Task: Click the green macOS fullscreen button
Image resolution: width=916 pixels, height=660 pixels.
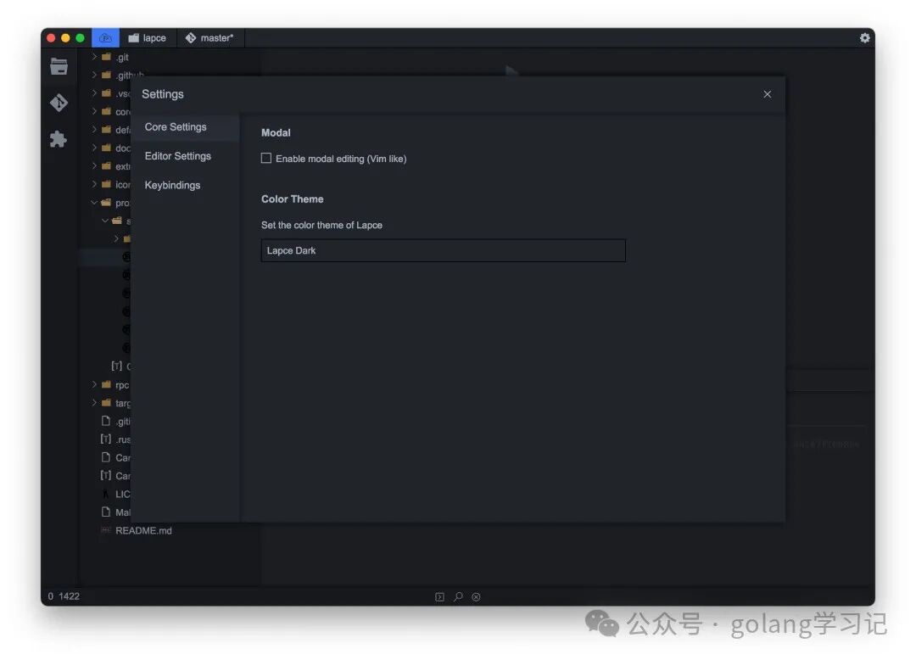Action: (x=80, y=38)
